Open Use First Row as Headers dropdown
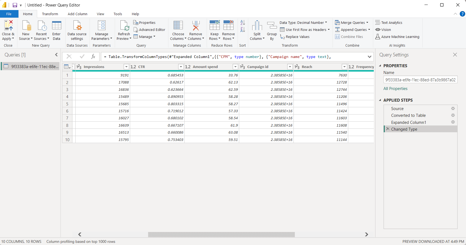The width and height of the screenshot is (466, 245). [x=305, y=30]
